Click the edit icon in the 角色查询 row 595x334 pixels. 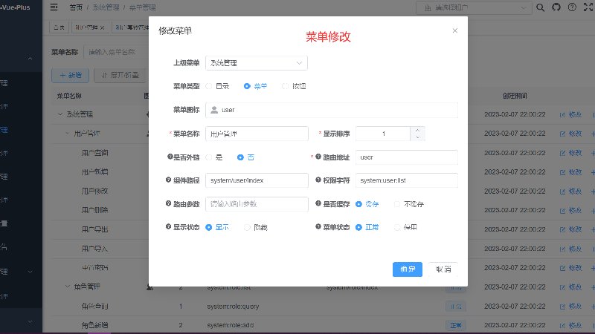pos(562,307)
